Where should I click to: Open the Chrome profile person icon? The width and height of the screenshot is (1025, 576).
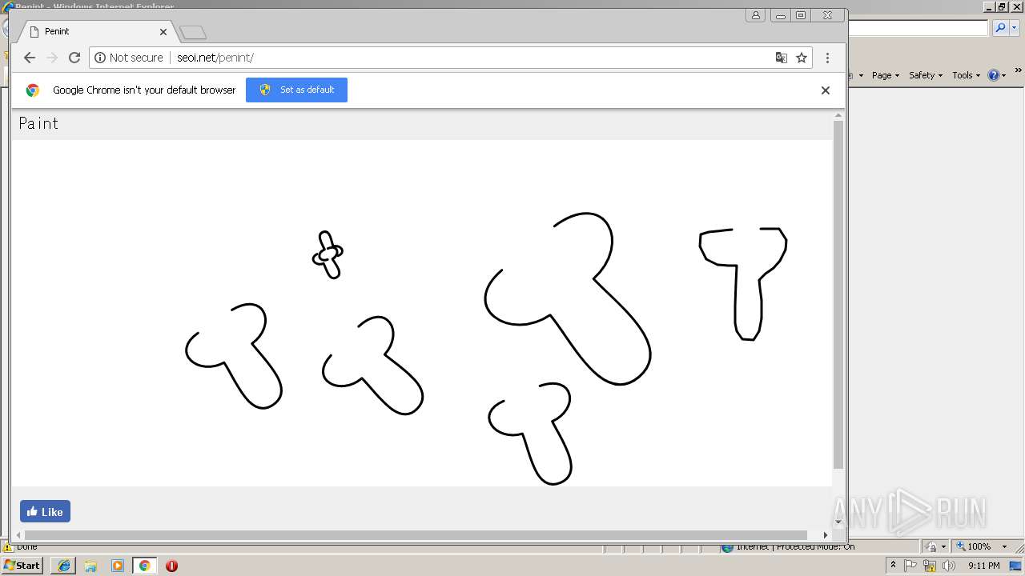[755, 15]
